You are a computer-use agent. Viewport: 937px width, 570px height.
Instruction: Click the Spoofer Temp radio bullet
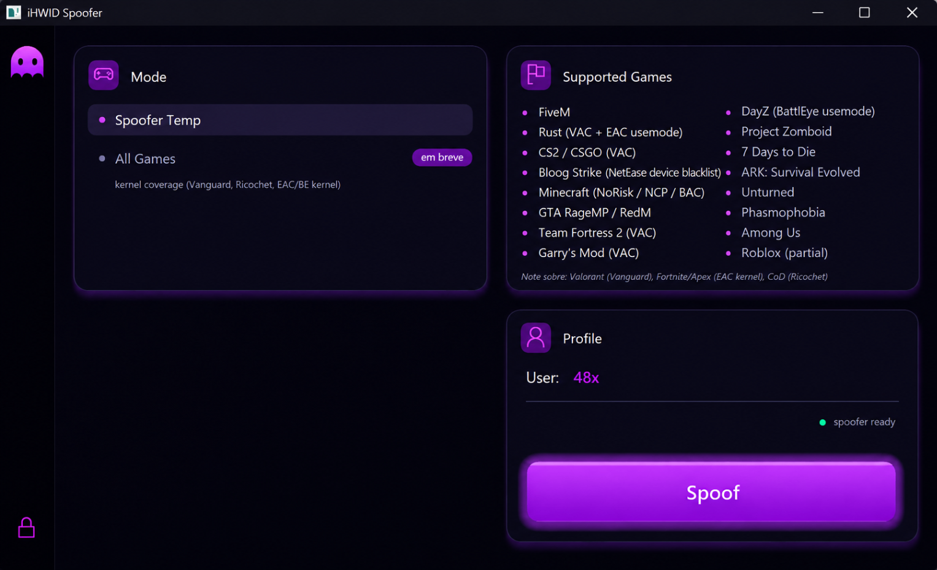102,120
